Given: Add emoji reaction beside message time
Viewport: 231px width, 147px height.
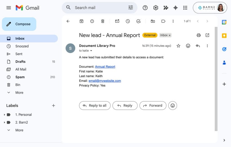Looking at the screenshot, I should point(188,46).
